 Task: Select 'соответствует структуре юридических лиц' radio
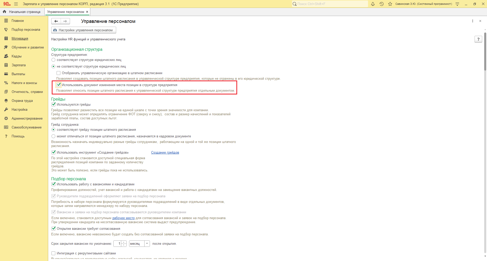pyautogui.click(x=53, y=60)
